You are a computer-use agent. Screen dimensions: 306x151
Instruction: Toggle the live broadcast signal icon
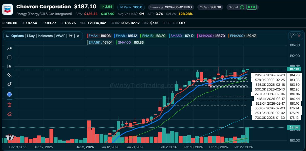point(71,36)
